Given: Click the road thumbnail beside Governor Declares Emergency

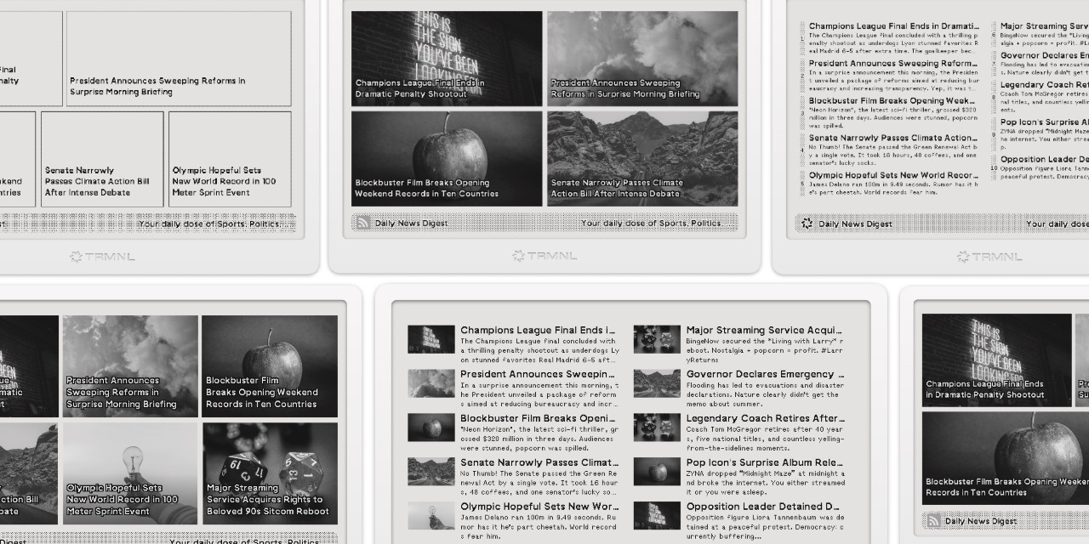Looking at the screenshot, I should [x=657, y=383].
